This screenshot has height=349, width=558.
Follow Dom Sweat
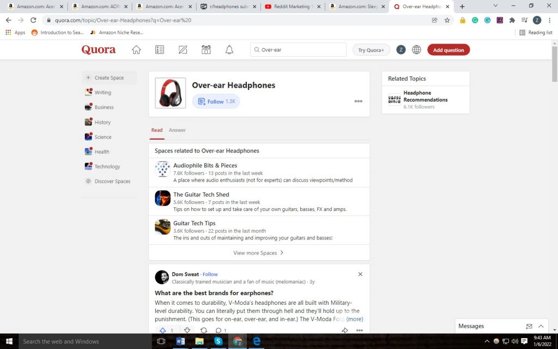(210, 274)
